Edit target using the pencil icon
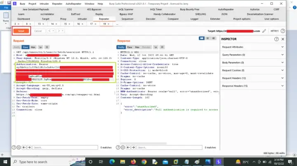The width and height of the screenshot is (297, 166). [264, 31]
